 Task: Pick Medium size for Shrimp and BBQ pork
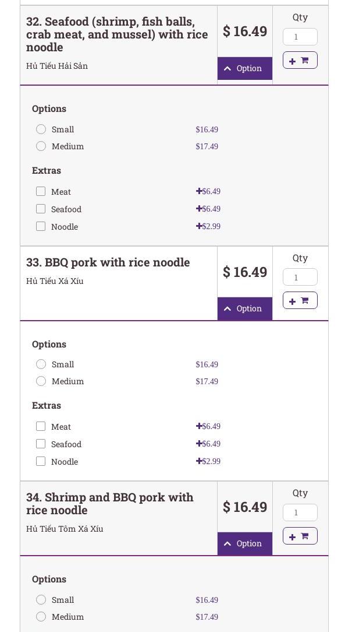pos(41,616)
